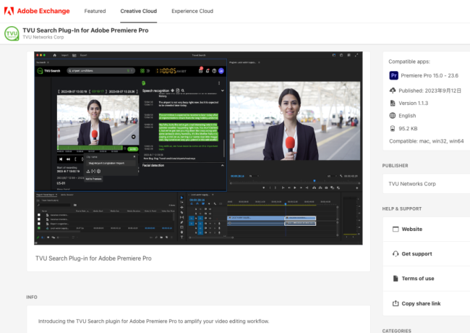Click the 95.2 KB size text
470x333 pixels.
point(408,128)
